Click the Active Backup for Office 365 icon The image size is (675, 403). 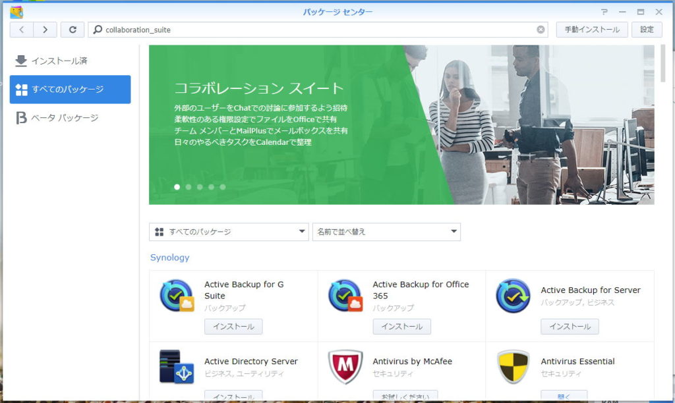pyautogui.click(x=345, y=296)
